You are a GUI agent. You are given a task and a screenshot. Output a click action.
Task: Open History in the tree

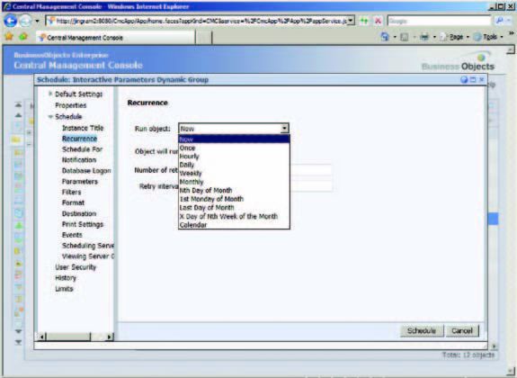click(x=66, y=278)
